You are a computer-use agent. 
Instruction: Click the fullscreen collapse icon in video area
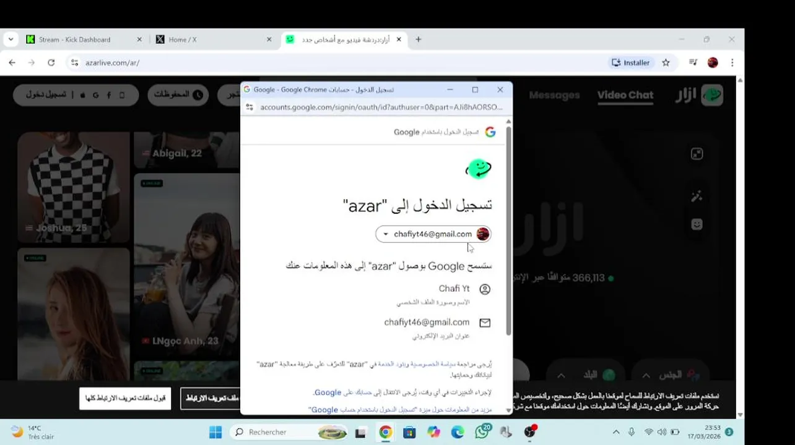[697, 154]
